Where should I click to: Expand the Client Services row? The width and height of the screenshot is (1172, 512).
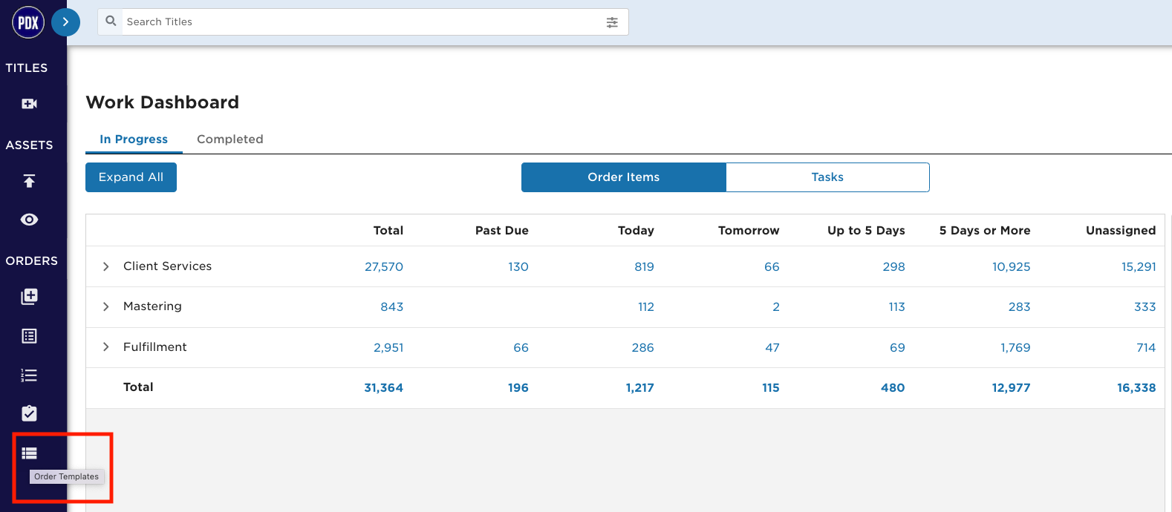coord(105,266)
